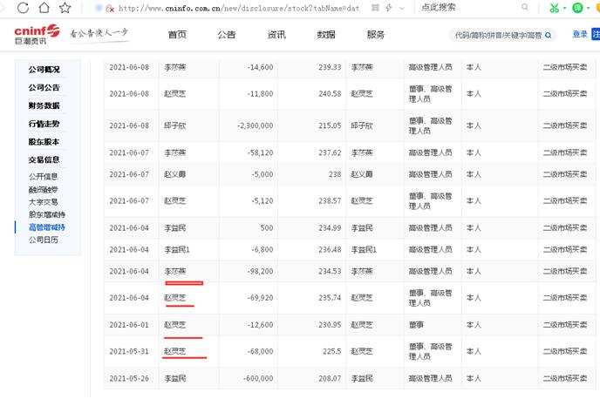The width and height of the screenshot is (600, 399).
Task: Open 公司公告 in the sidebar
Action: (x=44, y=87)
